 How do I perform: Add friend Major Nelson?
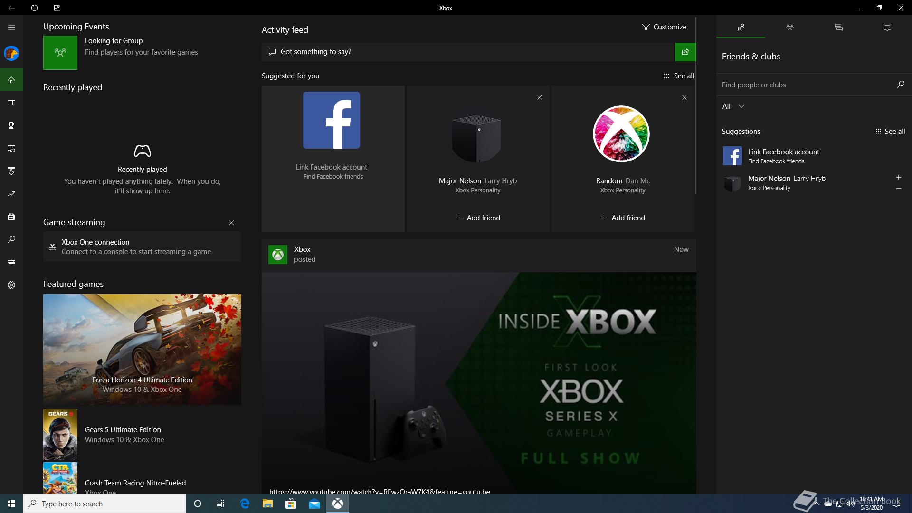pyautogui.click(x=478, y=218)
